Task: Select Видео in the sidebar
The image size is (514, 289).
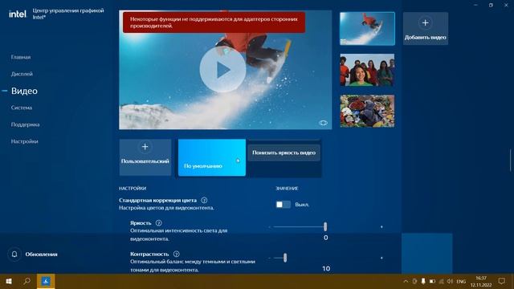Action: tap(24, 91)
